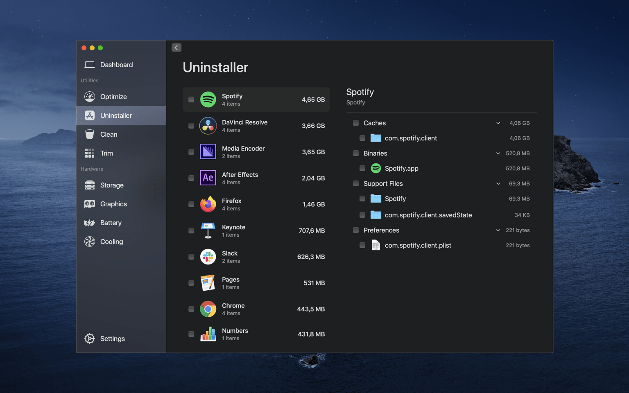Screen dimensions: 629x393
Task: Click the Battery icon in sidebar
Action: pos(90,223)
